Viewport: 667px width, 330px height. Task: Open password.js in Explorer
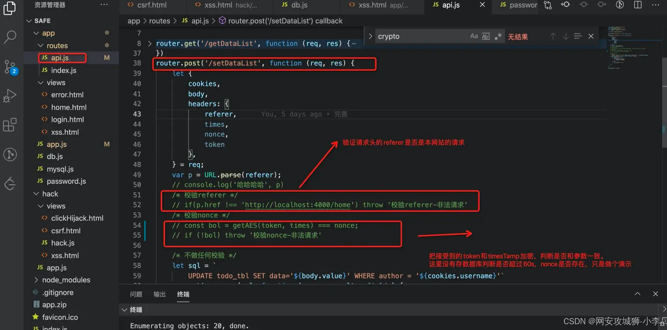[x=66, y=181]
